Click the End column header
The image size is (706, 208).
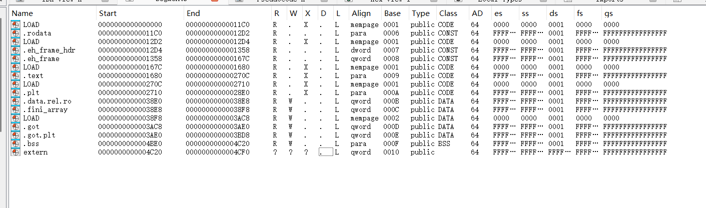click(x=193, y=13)
